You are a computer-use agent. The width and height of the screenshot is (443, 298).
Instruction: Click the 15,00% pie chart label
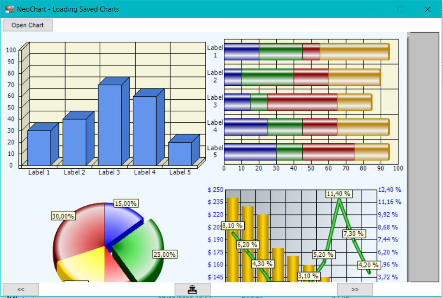tap(126, 203)
